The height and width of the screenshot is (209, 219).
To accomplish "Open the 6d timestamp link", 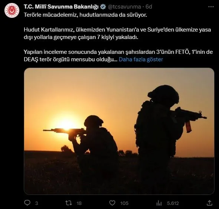I will (149, 7).
